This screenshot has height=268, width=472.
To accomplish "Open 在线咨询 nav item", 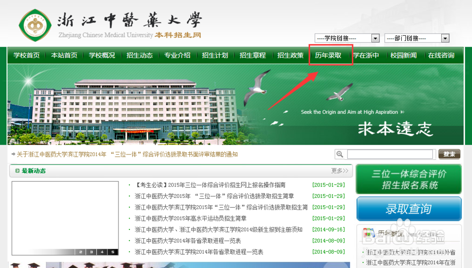I will click(441, 55).
